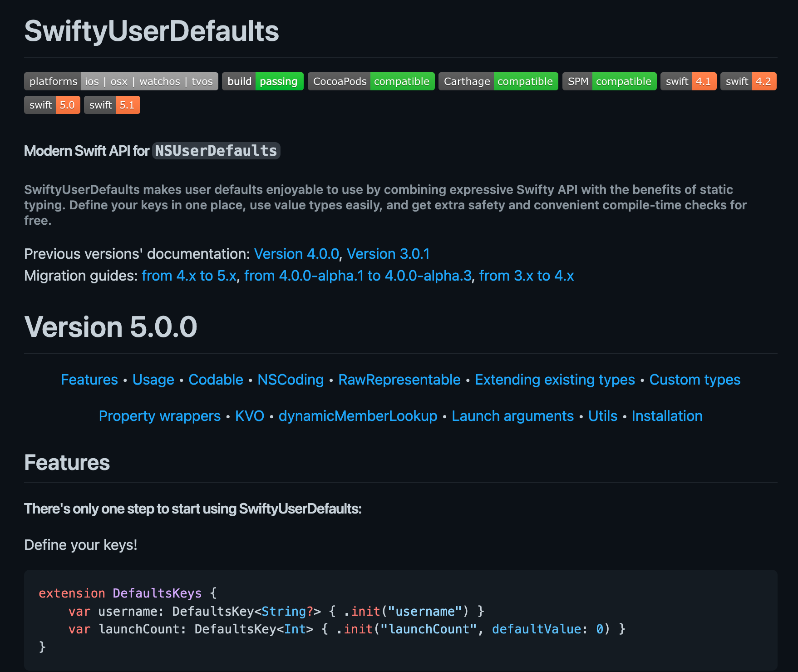The height and width of the screenshot is (672, 798).
Task: Click the SwiftyUserDefaults page heading
Action: pyautogui.click(x=152, y=31)
